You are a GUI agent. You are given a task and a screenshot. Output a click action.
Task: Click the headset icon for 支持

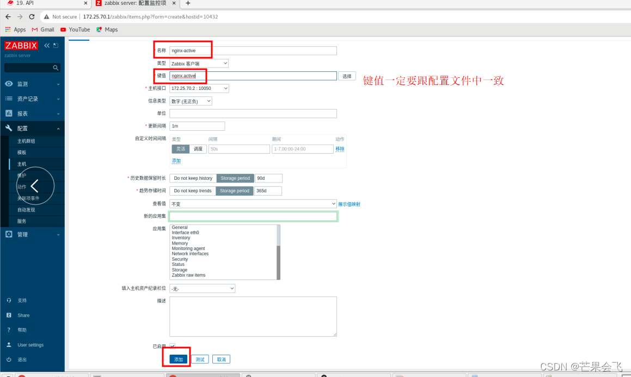pos(9,301)
